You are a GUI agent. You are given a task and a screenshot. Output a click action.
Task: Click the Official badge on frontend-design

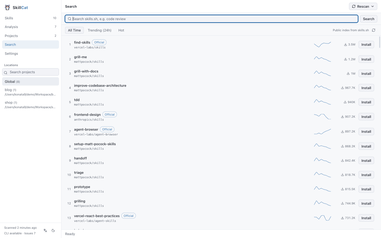click(110, 115)
